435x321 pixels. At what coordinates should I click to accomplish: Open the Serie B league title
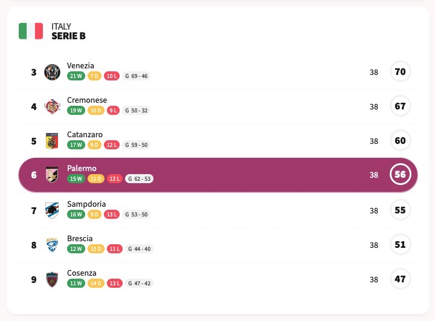click(68, 36)
